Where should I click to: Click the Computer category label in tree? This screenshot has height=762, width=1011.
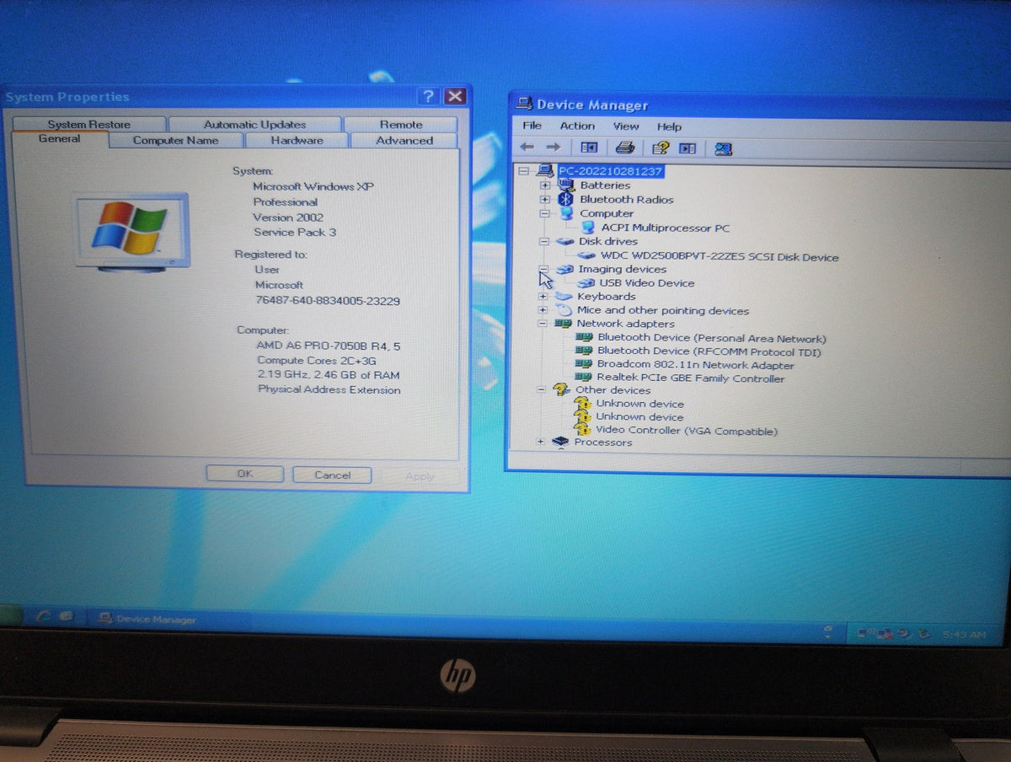point(607,213)
